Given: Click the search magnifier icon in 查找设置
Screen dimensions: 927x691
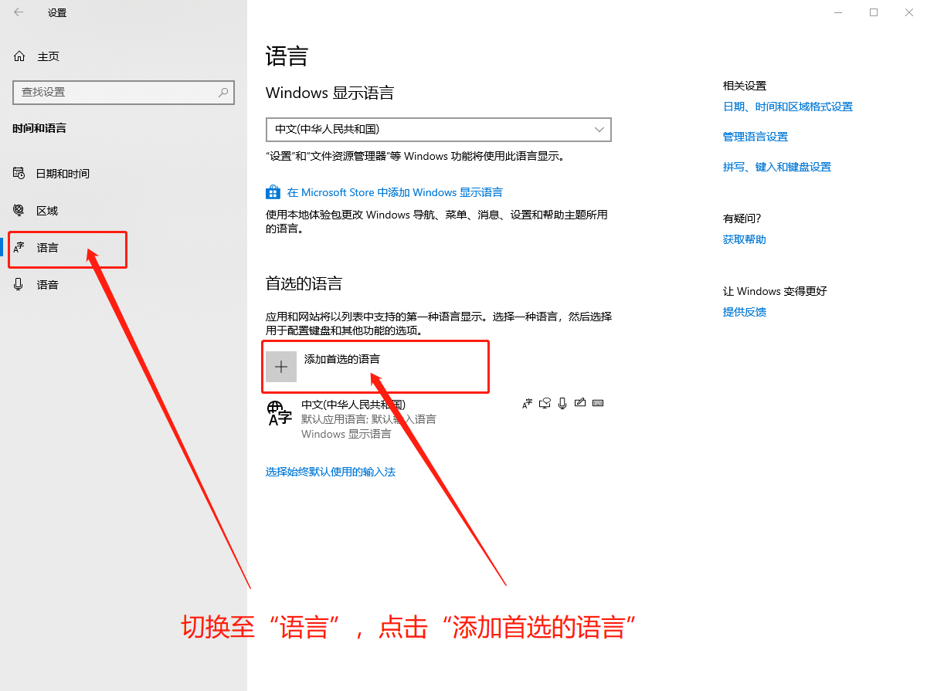Looking at the screenshot, I should (223, 92).
